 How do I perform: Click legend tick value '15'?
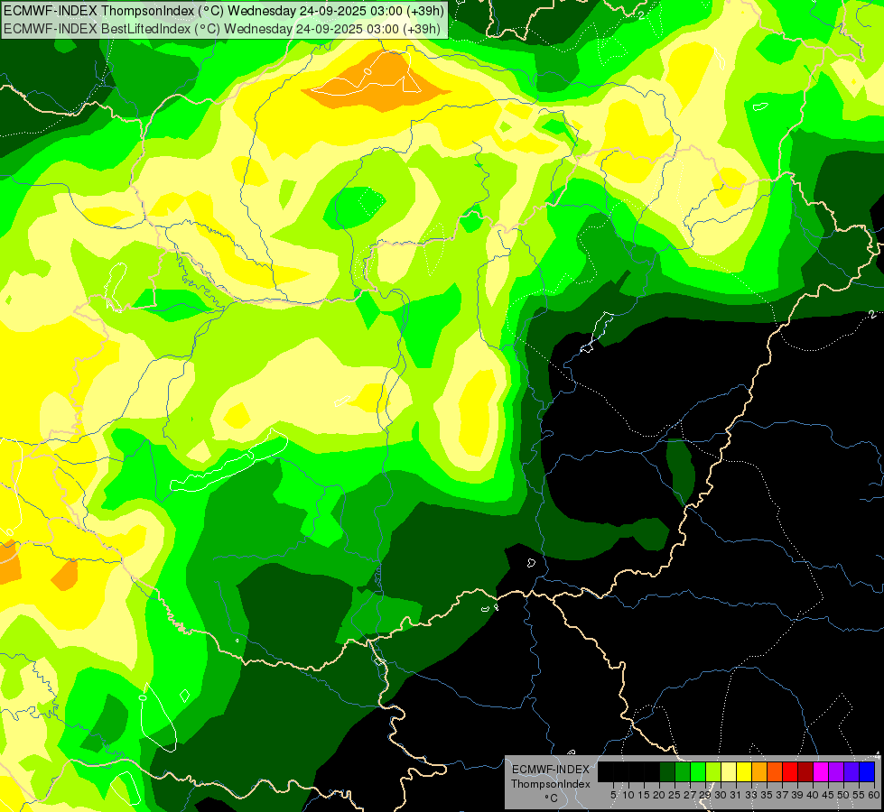[x=644, y=795]
